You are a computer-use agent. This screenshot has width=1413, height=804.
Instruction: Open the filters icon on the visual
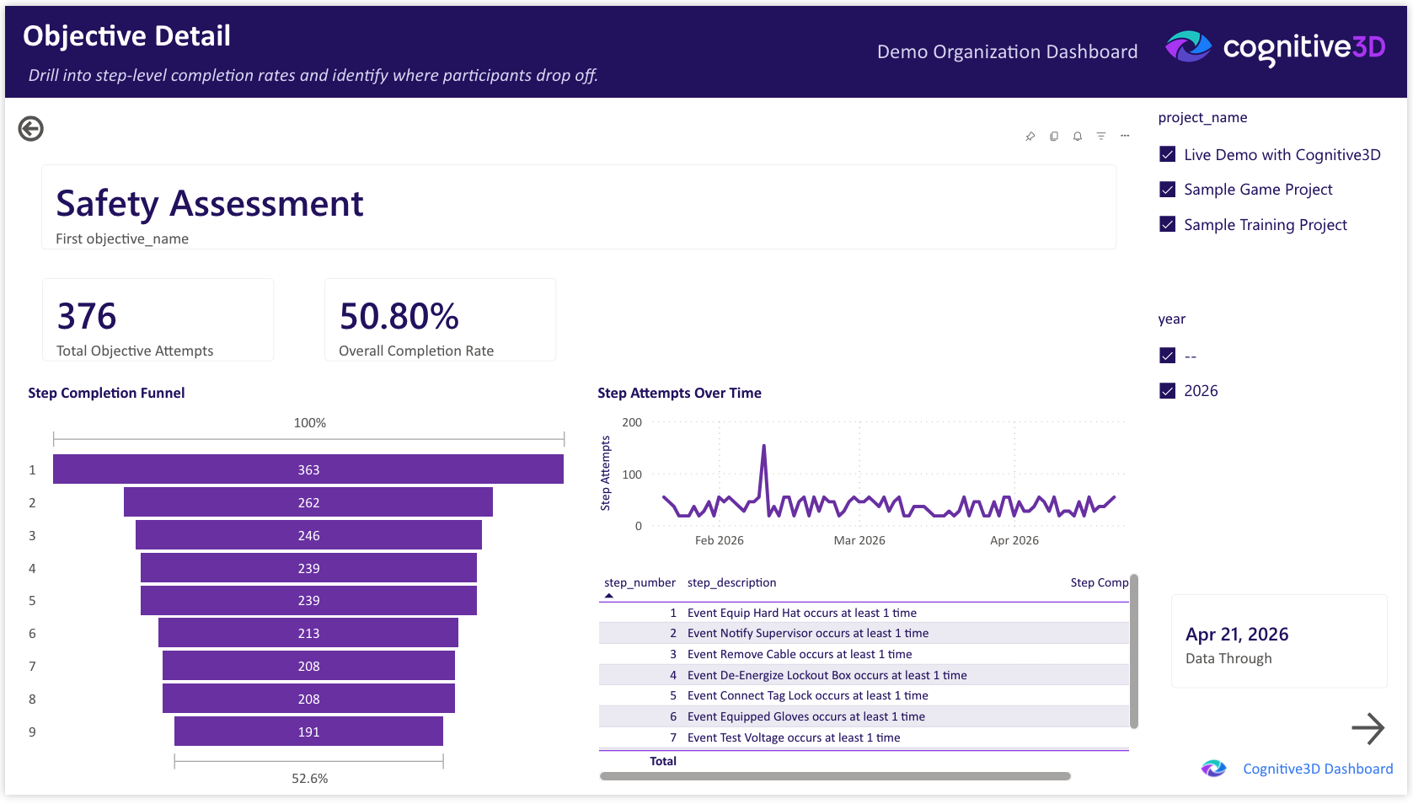pyautogui.click(x=1100, y=137)
